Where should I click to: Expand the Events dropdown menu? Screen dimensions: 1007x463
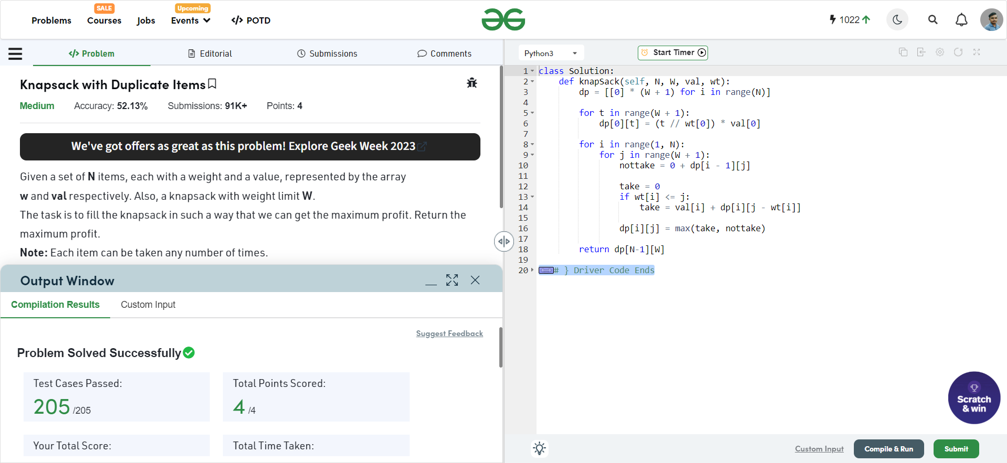point(191,20)
